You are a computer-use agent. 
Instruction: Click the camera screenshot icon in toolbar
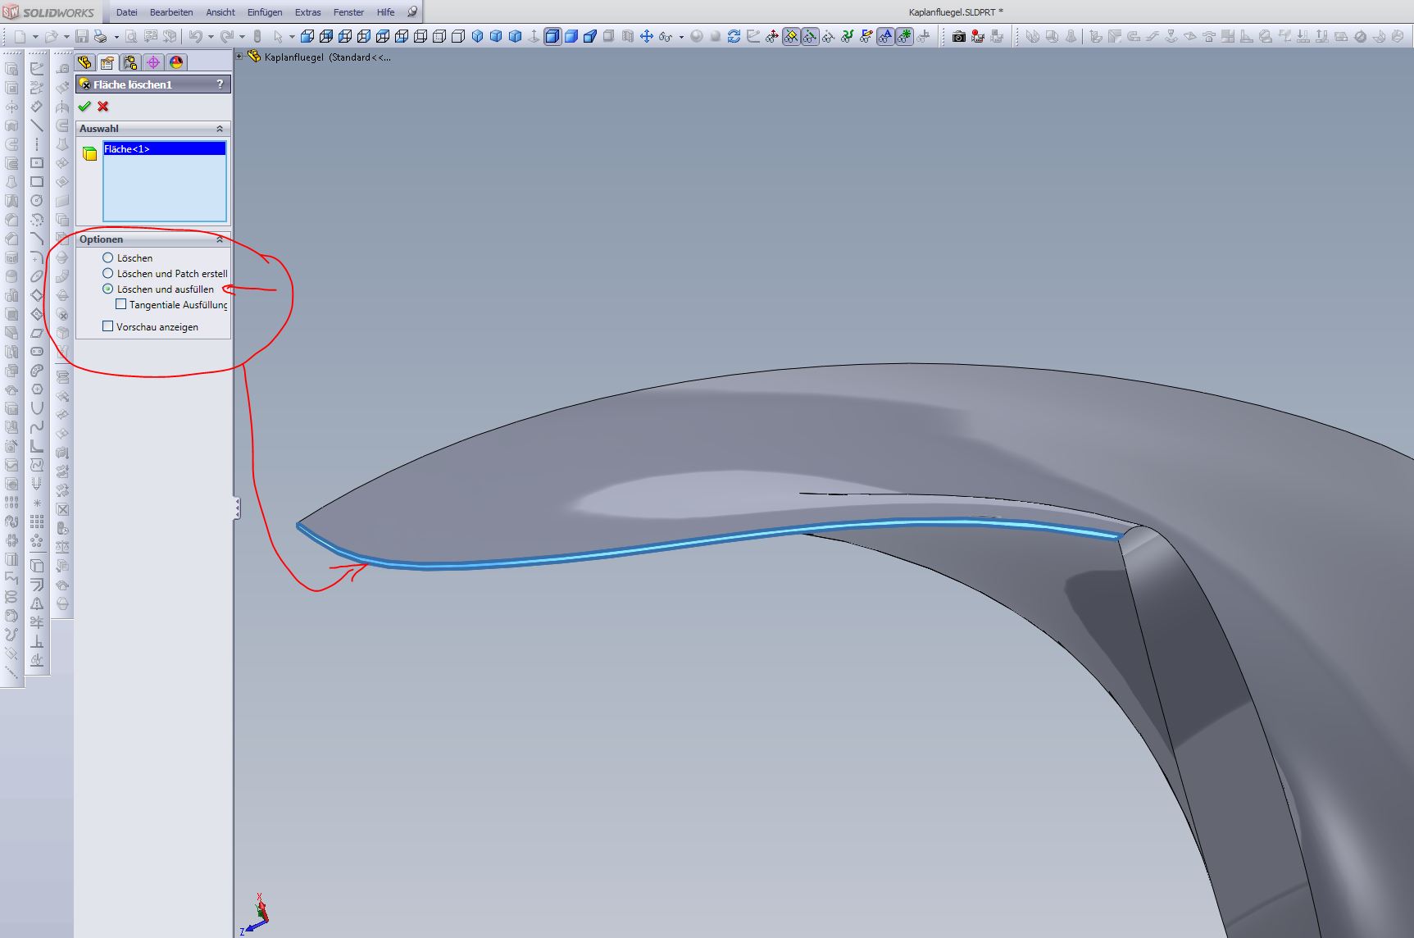click(958, 36)
